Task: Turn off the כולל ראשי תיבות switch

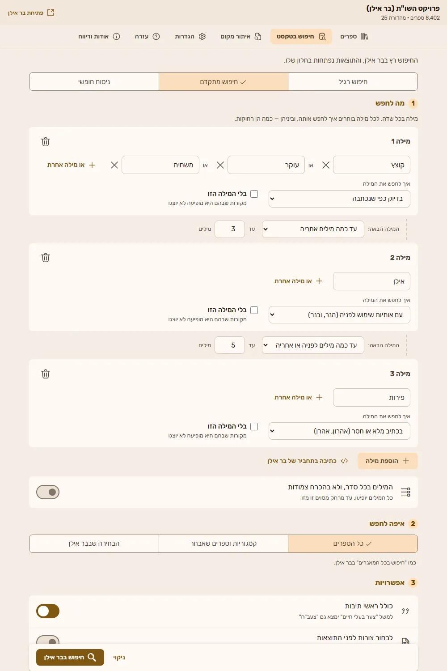Action: [x=48, y=611]
